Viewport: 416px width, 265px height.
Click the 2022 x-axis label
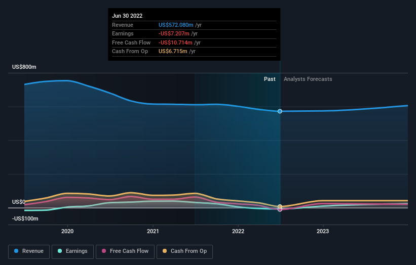pos(238,232)
